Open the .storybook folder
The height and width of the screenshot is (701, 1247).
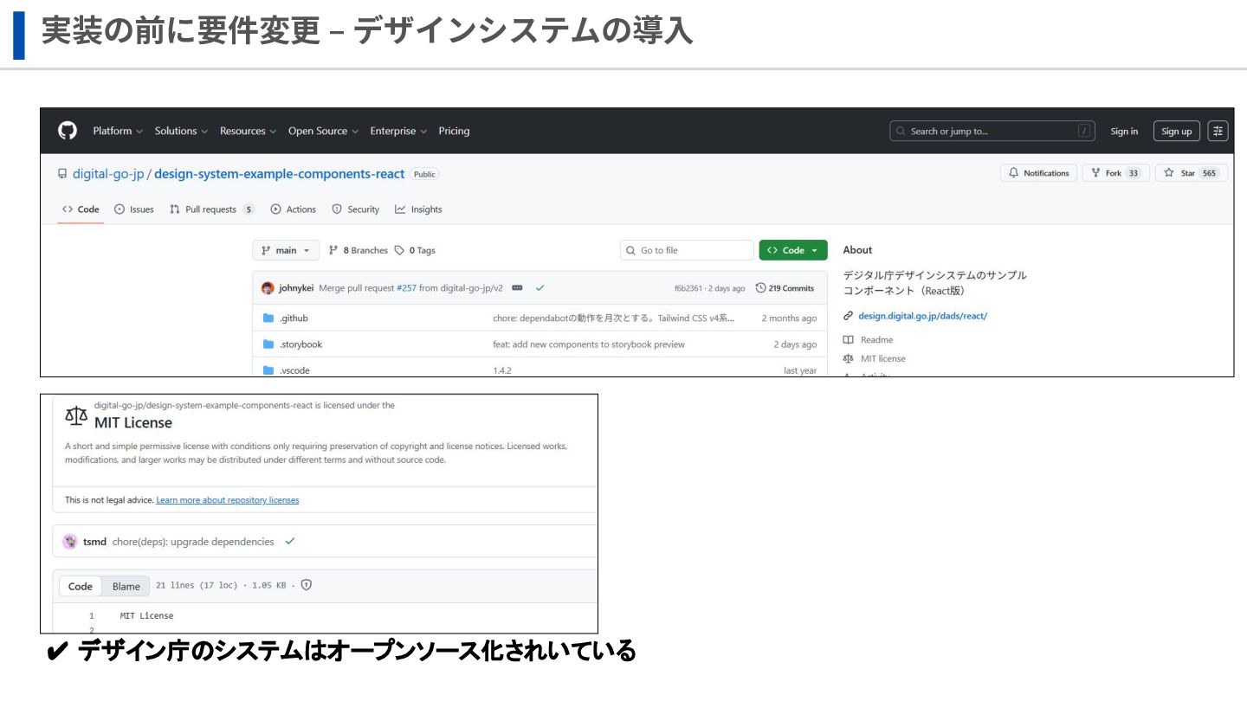click(300, 344)
